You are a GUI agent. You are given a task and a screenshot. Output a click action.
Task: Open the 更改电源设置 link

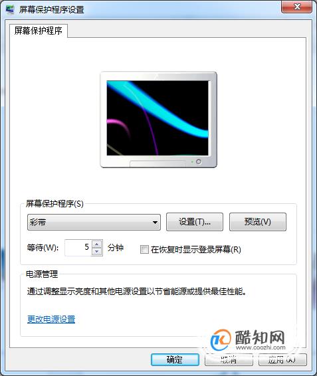51,319
